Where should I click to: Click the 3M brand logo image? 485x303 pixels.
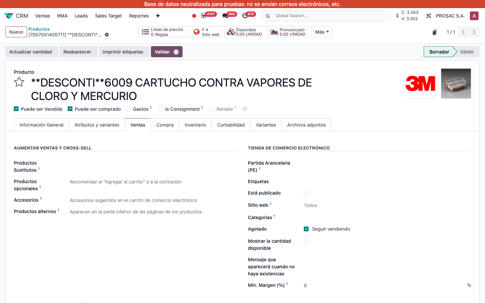click(420, 83)
